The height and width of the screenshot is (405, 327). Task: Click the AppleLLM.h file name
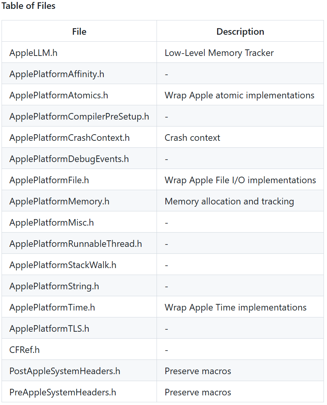point(34,53)
